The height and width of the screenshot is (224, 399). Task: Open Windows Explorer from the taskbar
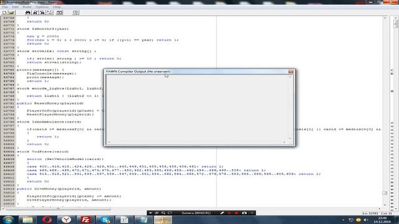coord(27,220)
